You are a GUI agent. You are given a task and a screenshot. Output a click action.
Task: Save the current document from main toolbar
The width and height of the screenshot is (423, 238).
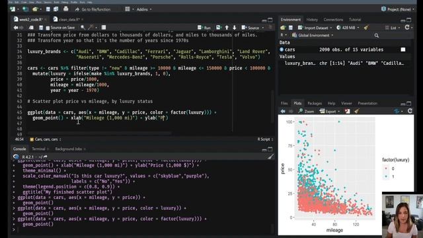pyautogui.click(x=48, y=9)
